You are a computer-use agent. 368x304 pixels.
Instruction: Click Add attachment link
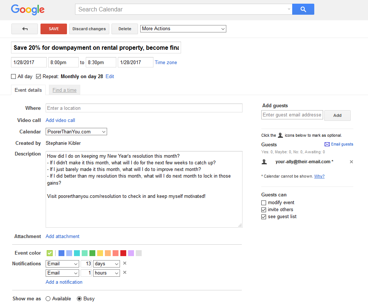pyautogui.click(x=63, y=236)
